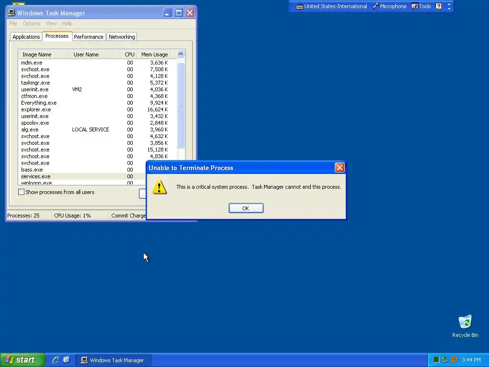Click the LOCAL SERVICE user name cell
Screen dimensions: 489x367
tap(90, 130)
